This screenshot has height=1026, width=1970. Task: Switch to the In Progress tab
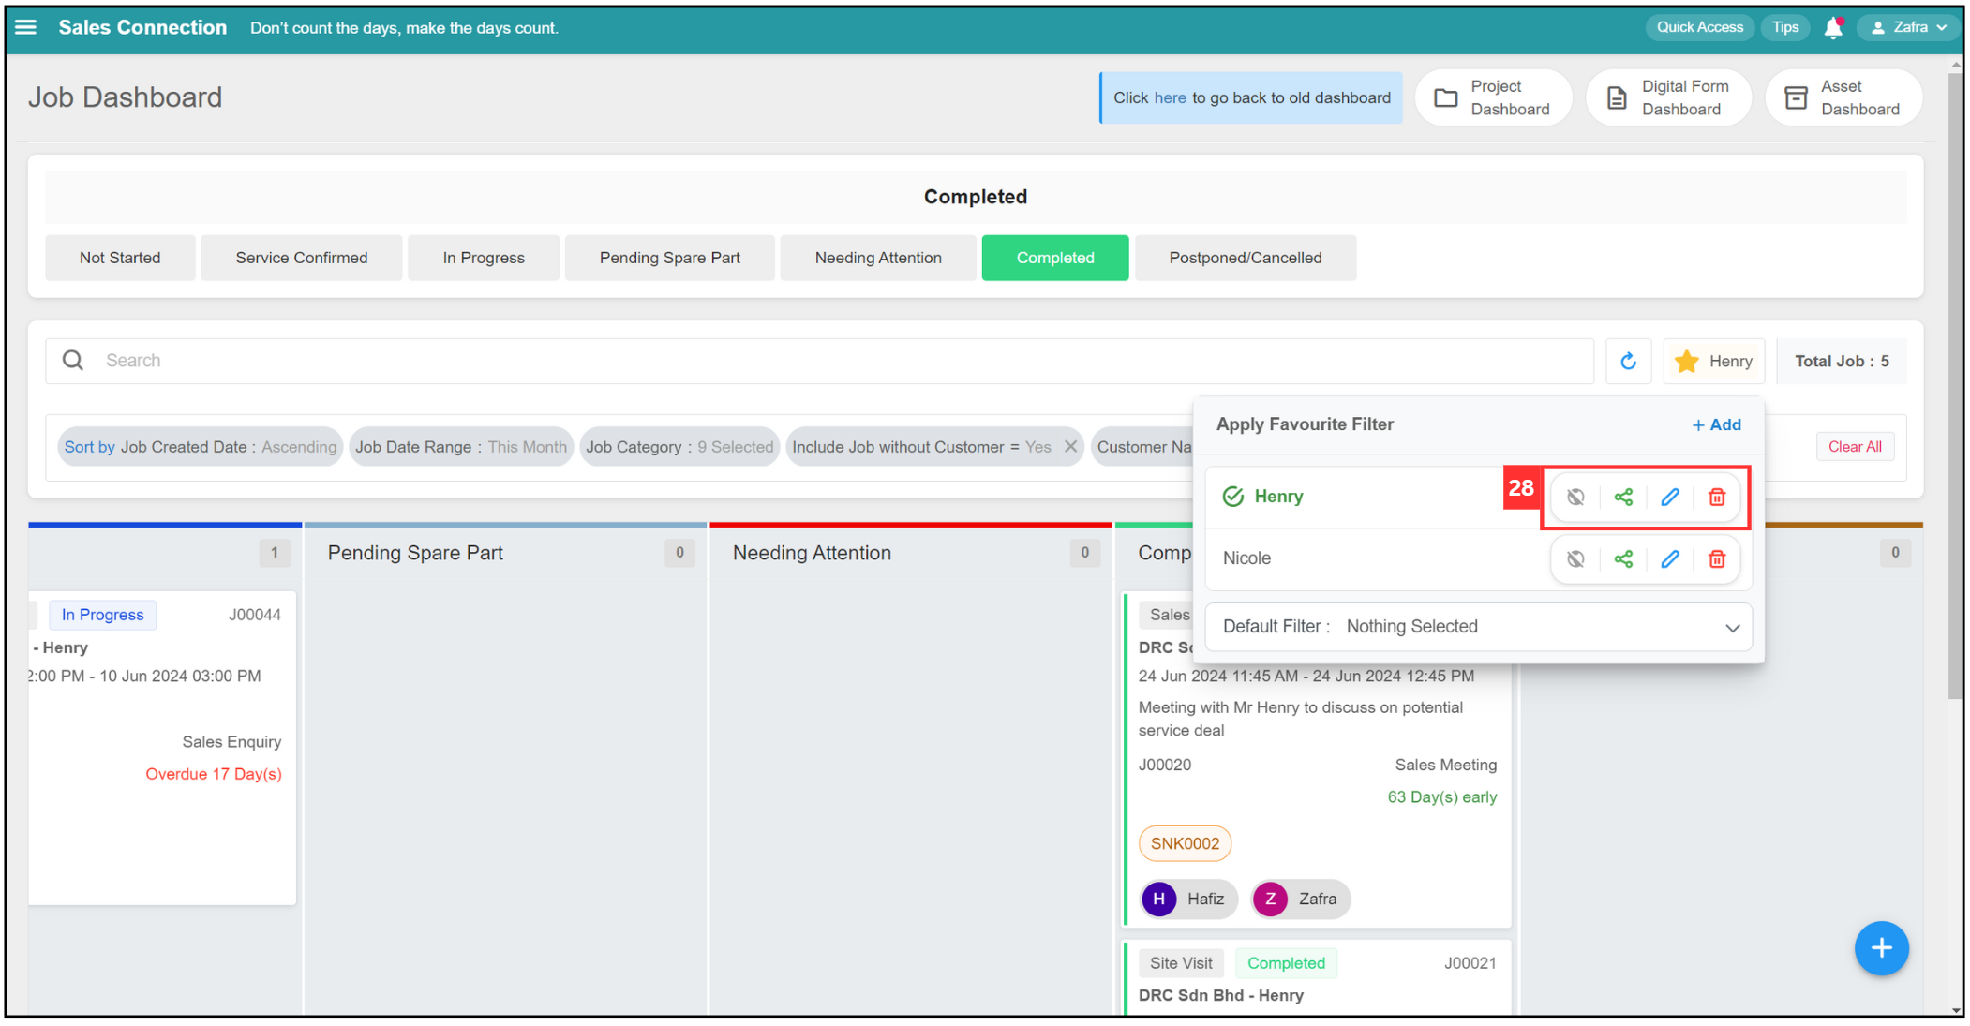point(484,258)
